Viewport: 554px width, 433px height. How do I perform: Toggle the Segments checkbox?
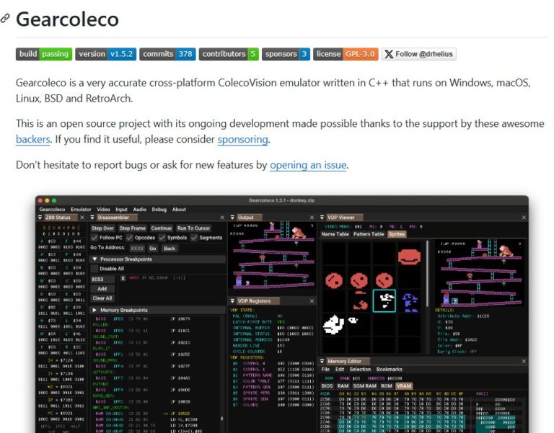[x=193, y=238]
